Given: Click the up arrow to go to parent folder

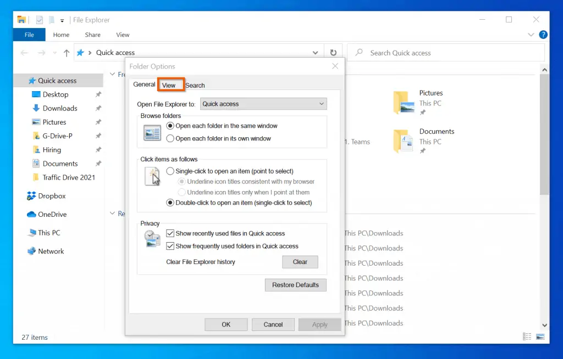Looking at the screenshot, I should pos(65,52).
